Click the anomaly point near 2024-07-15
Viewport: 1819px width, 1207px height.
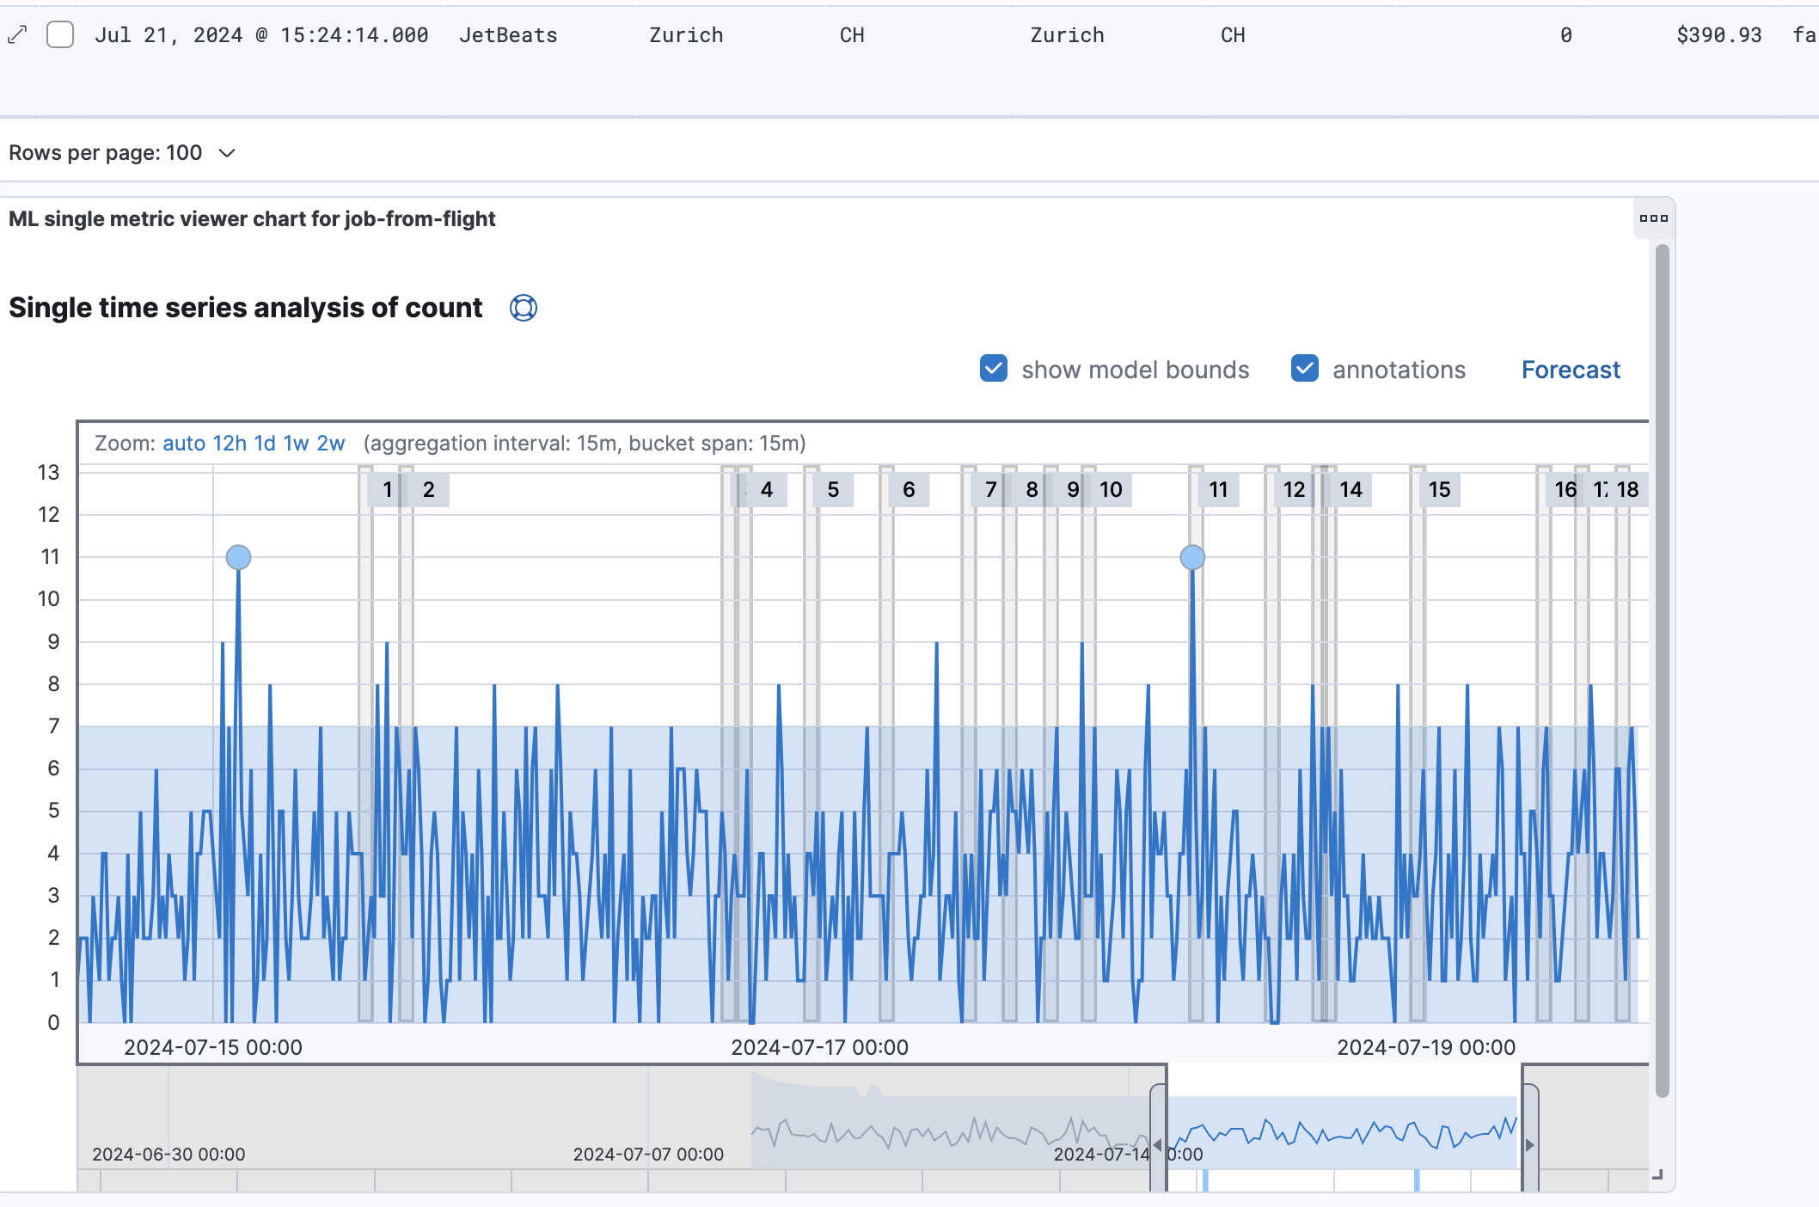click(238, 557)
